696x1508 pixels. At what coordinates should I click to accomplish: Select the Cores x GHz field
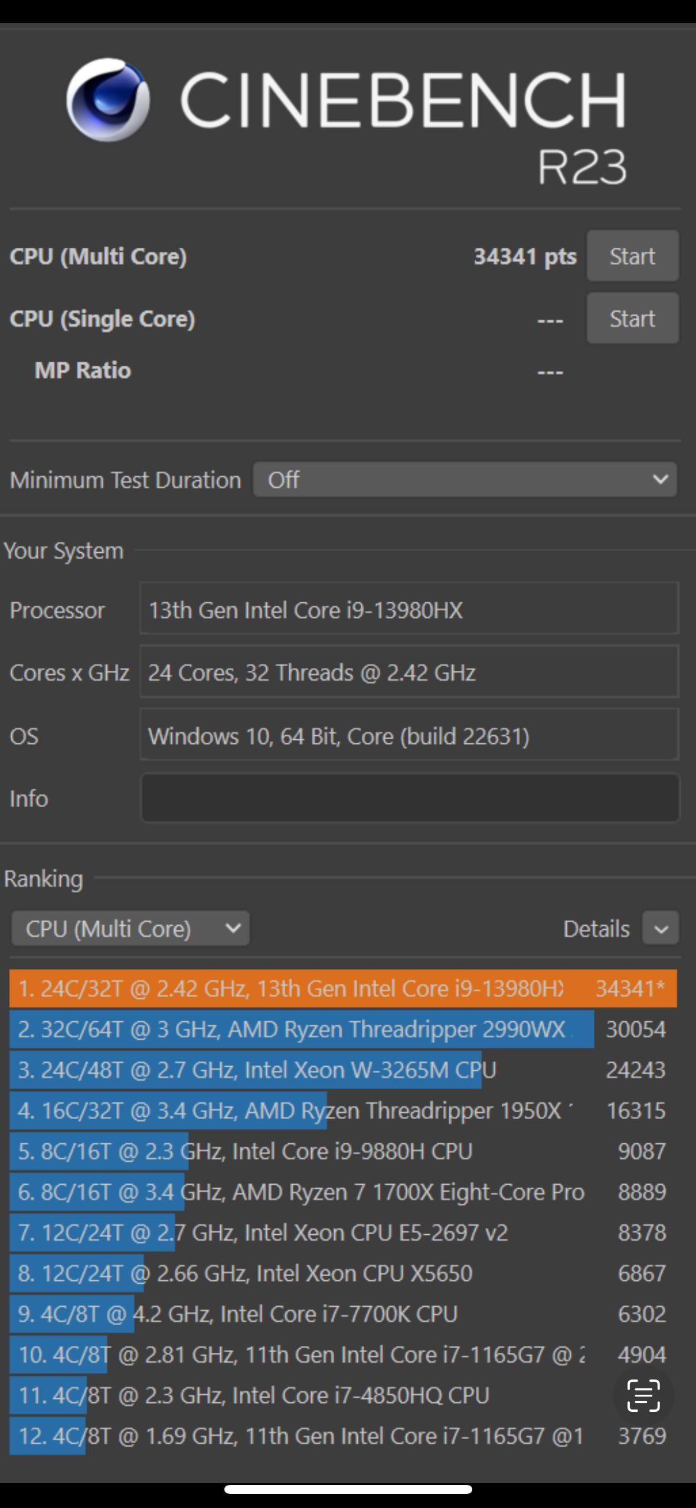pyautogui.click(x=410, y=672)
